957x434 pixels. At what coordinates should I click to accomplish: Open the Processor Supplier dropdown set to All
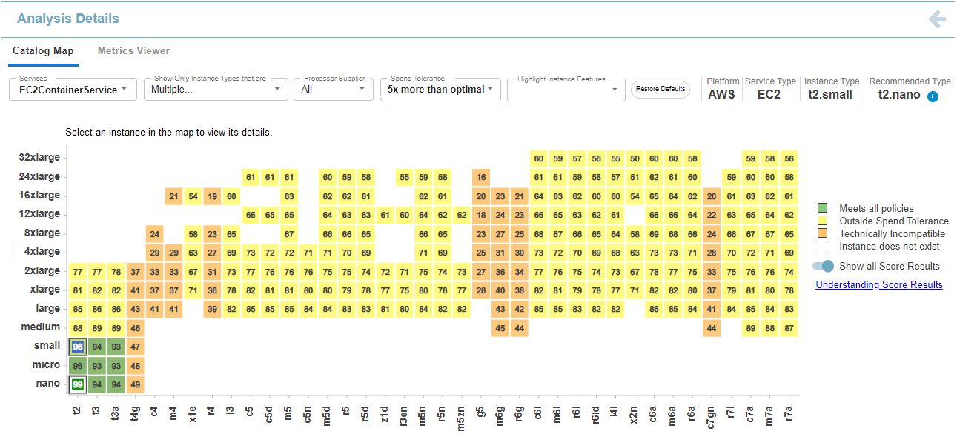[333, 89]
